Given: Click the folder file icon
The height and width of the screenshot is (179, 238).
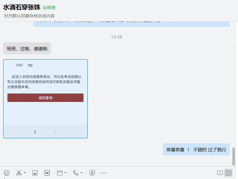Looking at the screenshot, I should (60, 173).
